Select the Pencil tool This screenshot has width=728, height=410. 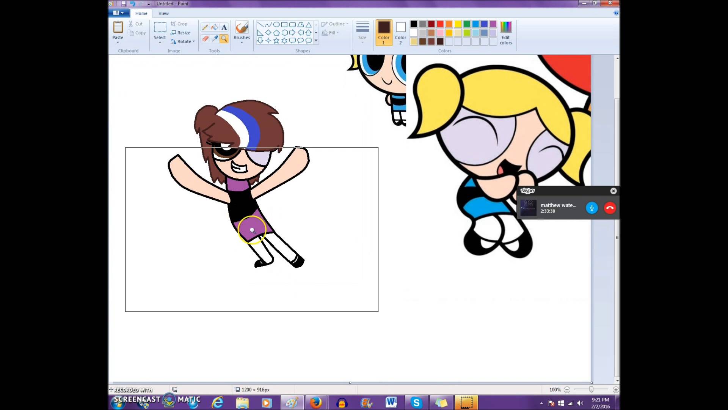tap(205, 27)
